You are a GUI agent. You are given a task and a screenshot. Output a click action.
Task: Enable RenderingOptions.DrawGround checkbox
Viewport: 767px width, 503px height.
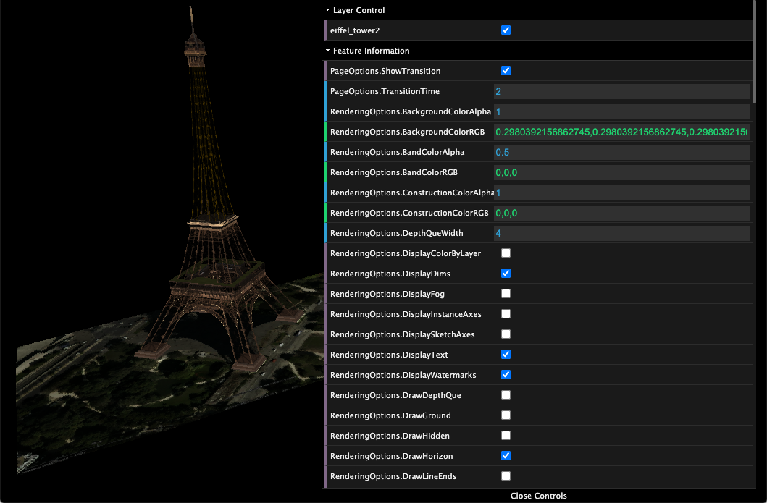tap(506, 415)
